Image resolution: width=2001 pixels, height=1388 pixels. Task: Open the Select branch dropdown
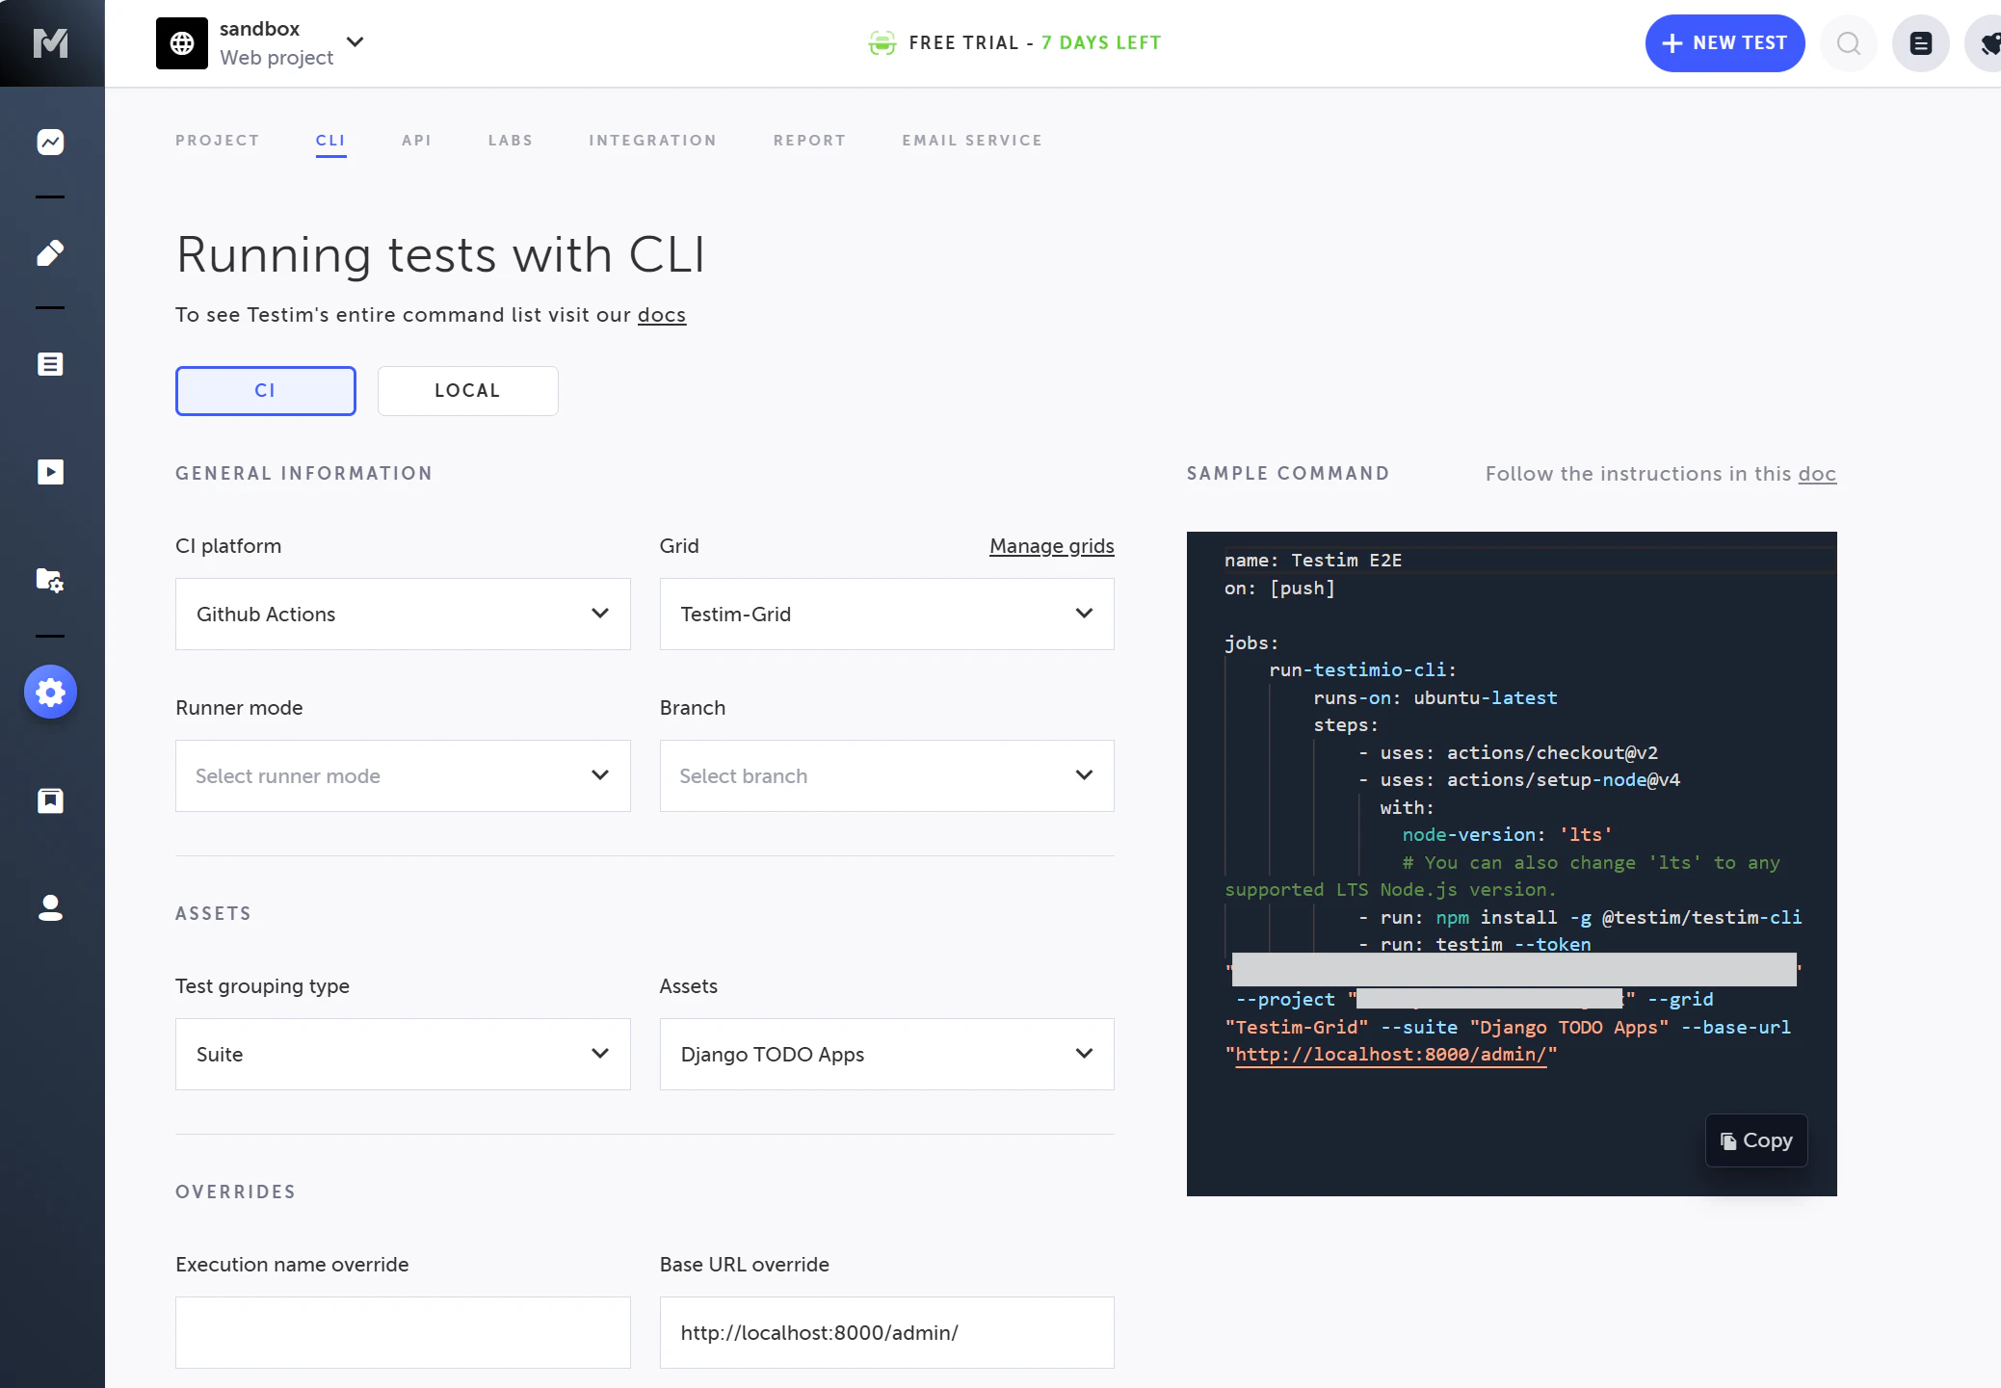click(x=886, y=775)
